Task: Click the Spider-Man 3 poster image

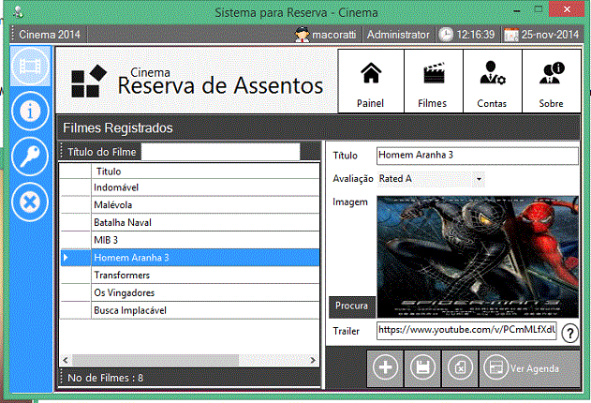Action: coord(478,257)
